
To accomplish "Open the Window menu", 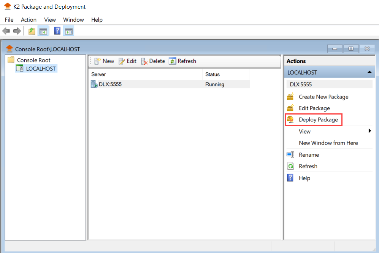I will (x=73, y=20).
